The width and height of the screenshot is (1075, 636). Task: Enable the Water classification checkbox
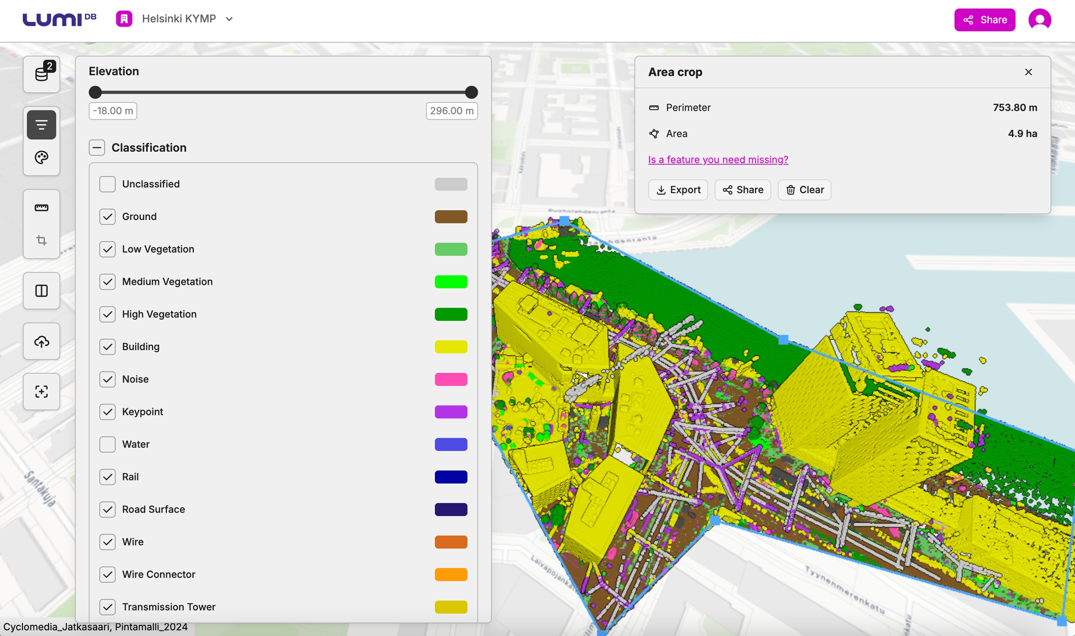(x=107, y=444)
